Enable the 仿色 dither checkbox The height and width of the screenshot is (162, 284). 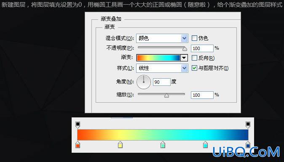pyautogui.click(x=194, y=38)
